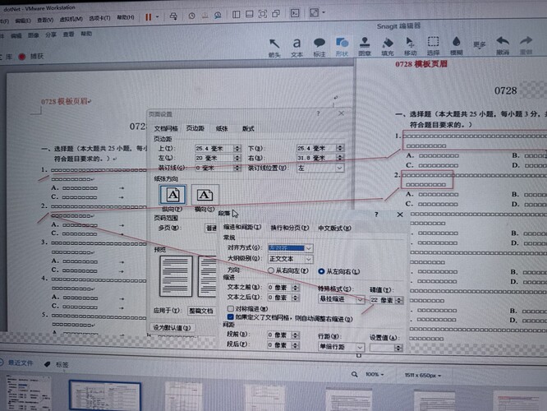Select the Text (文本) tool
Image resolution: width=547 pixels, height=411 pixels.
(297, 44)
